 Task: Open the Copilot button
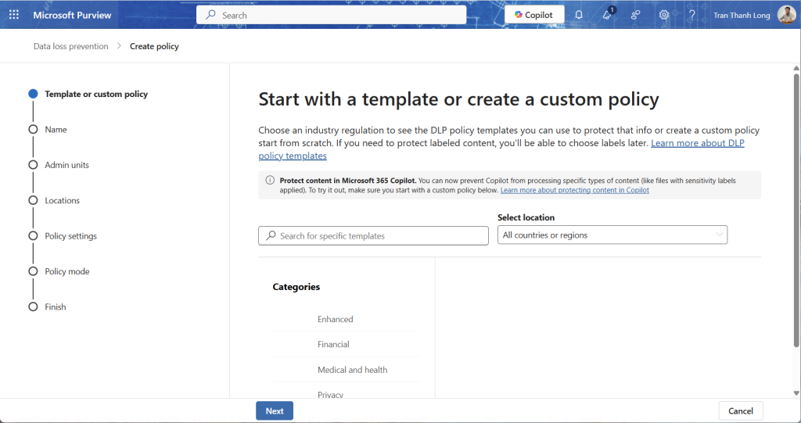[x=534, y=15]
